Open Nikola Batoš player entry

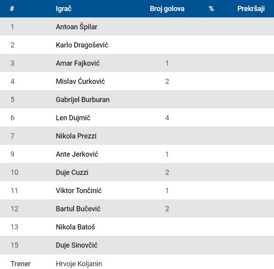[x=75, y=227]
